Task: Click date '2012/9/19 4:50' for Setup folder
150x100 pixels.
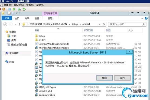Action: (92, 36)
